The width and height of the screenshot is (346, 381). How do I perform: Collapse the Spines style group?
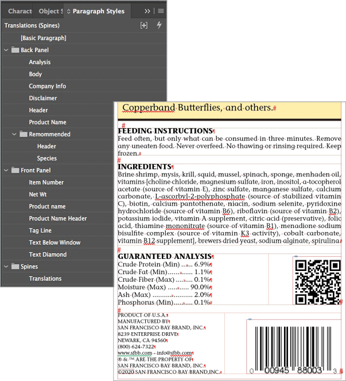6,266
